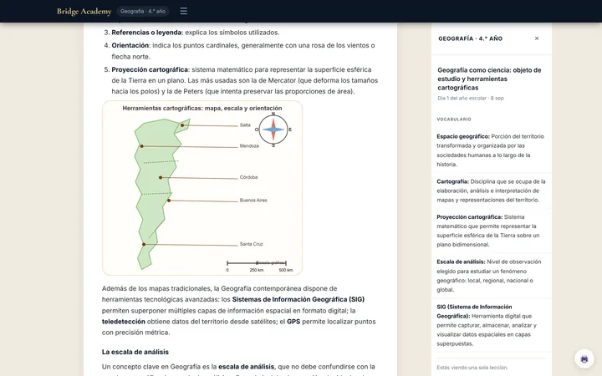
Task: Click 'Día 1 del año escolar' date text
Action: pos(471,99)
